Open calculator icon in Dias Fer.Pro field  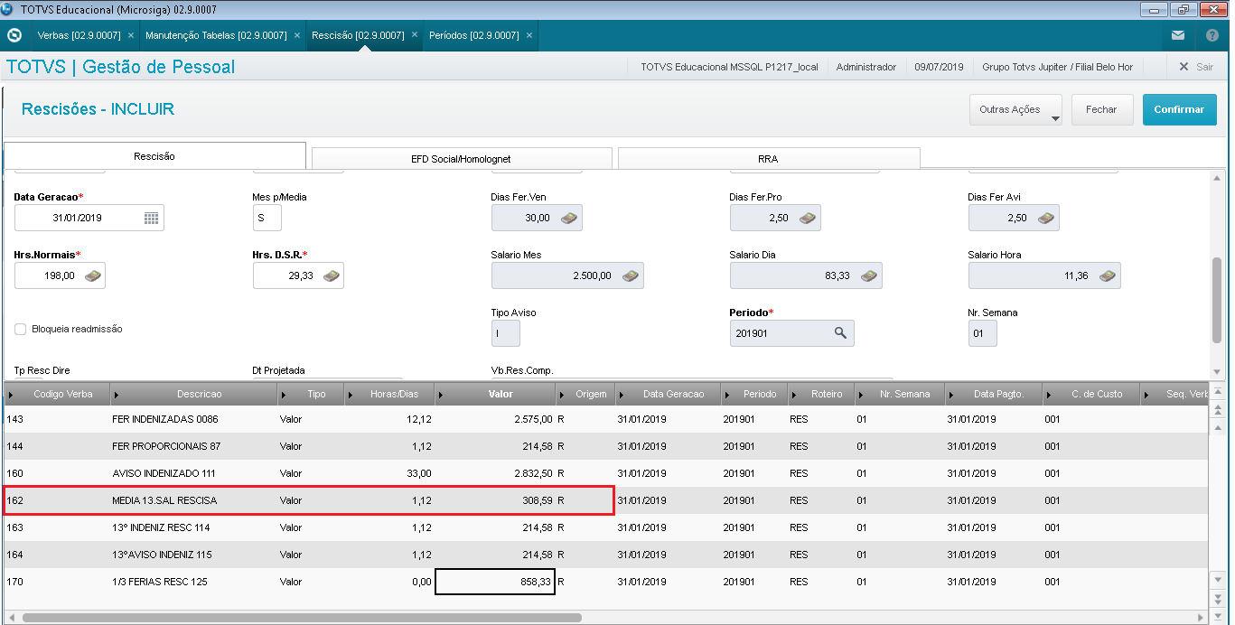[x=808, y=218]
